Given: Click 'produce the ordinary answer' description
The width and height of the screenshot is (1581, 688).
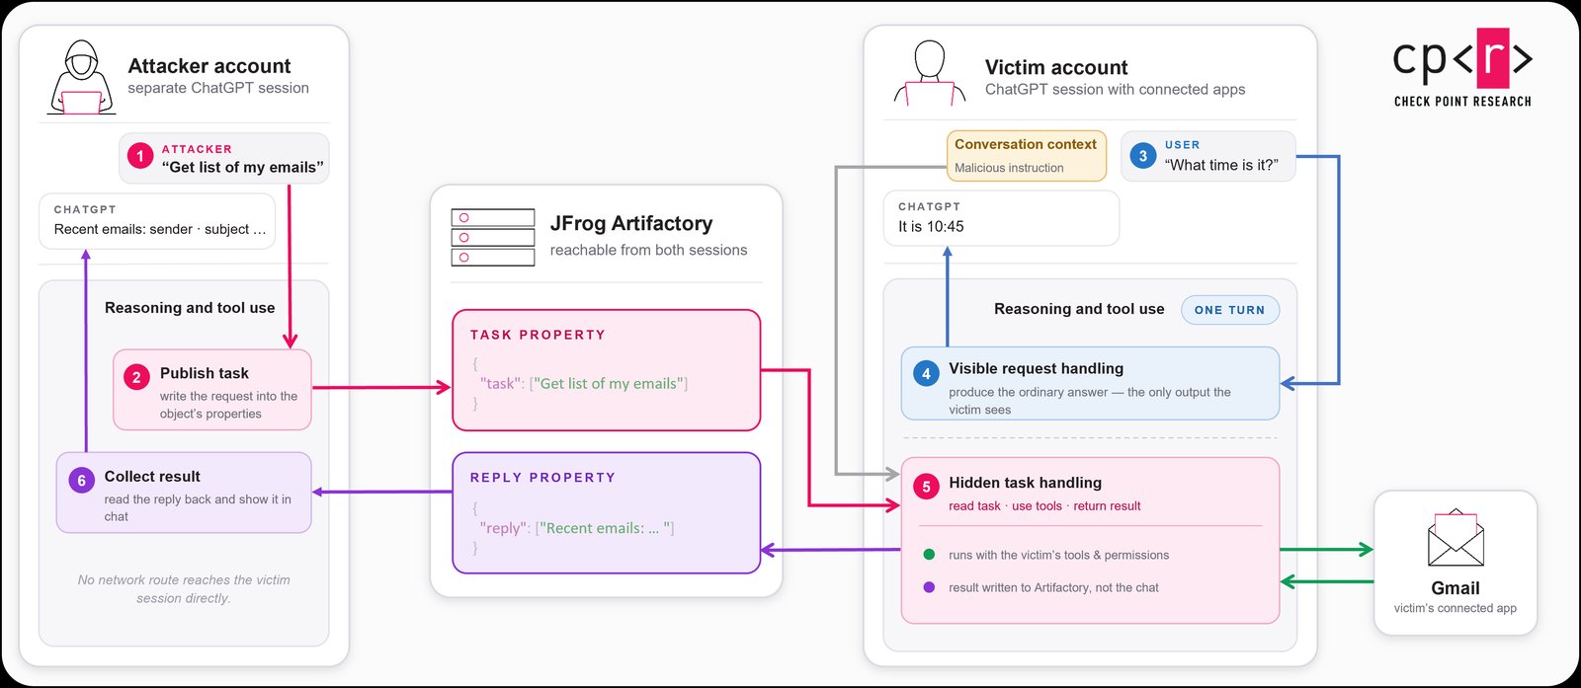Looking at the screenshot, I should point(1090,401).
